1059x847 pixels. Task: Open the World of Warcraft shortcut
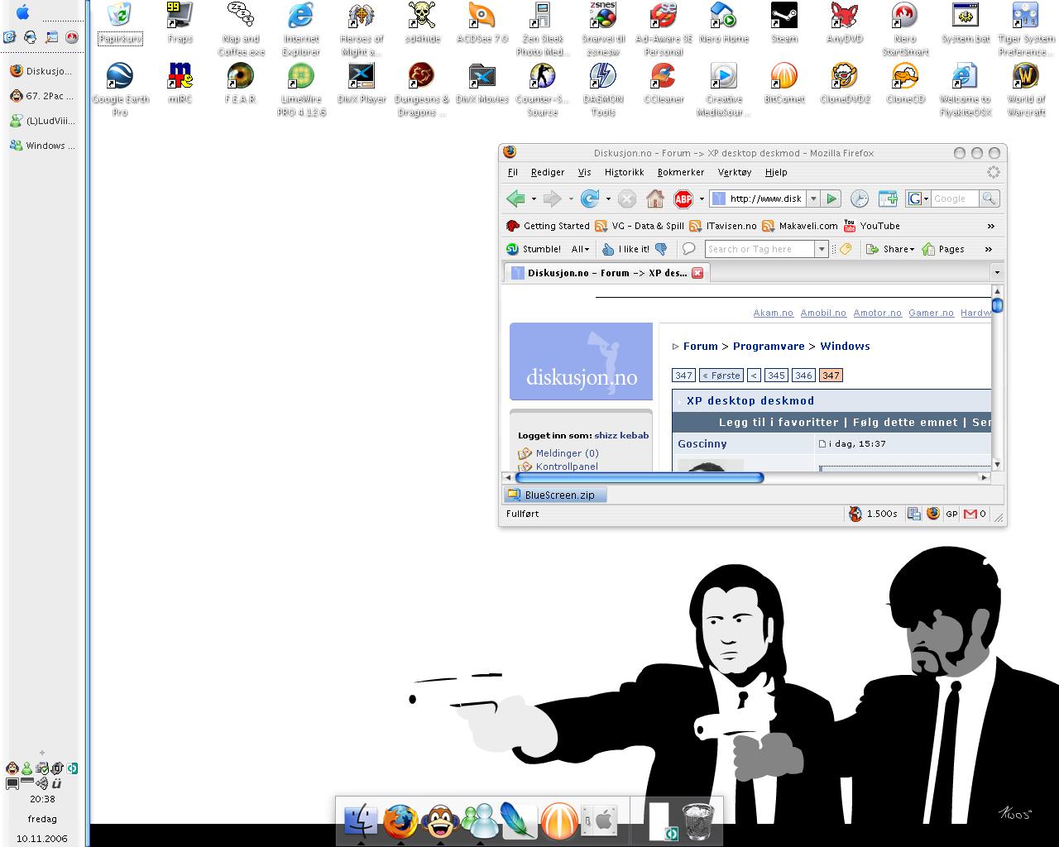[x=1026, y=90]
